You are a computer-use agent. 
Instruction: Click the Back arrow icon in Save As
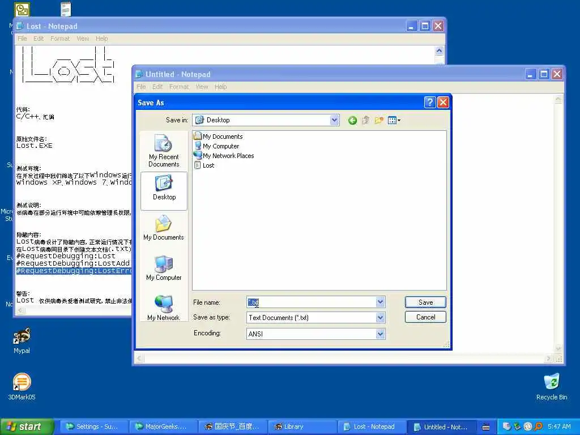[x=352, y=120]
